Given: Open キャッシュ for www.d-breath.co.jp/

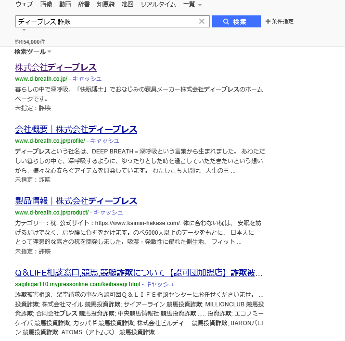Looking at the screenshot, I should (x=87, y=79).
